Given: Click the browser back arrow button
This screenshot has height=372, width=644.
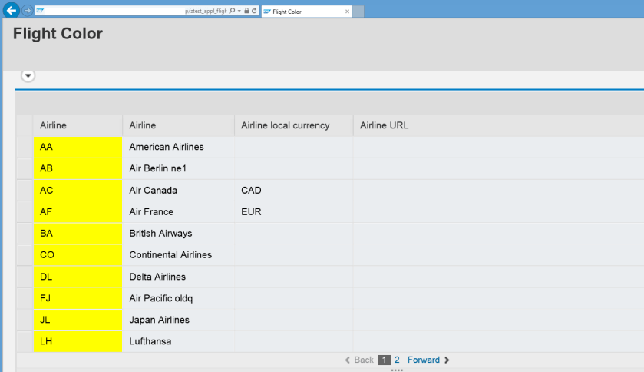Looking at the screenshot, I should 12,11.
